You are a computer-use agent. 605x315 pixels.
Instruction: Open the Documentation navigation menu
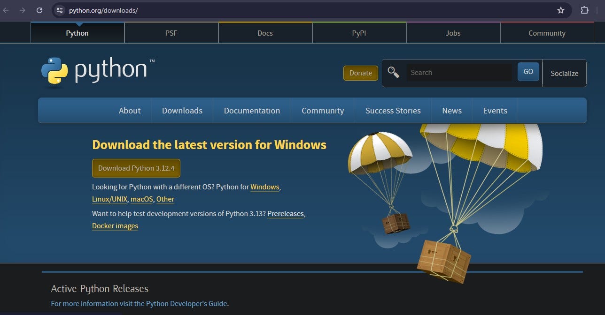coord(252,111)
